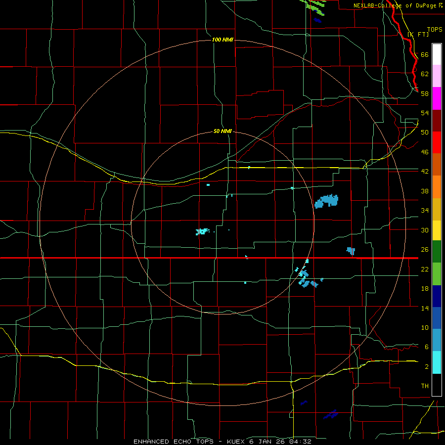Viewport: 445px width, 445px height.
Task: Click the legend value '38'
Action: [x=425, y=191]
